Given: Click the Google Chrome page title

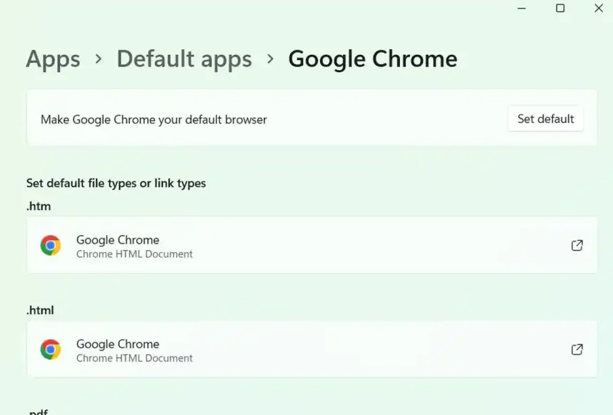Looking at the screenshot, I should pyautogui.click(x=372, y=59).
